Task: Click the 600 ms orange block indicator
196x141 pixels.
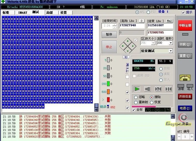Action: pyautogui.click(x=108, y=92)
